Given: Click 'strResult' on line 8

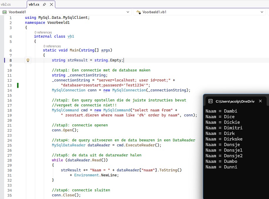Looking at the screenshot, I should point(78,60).
